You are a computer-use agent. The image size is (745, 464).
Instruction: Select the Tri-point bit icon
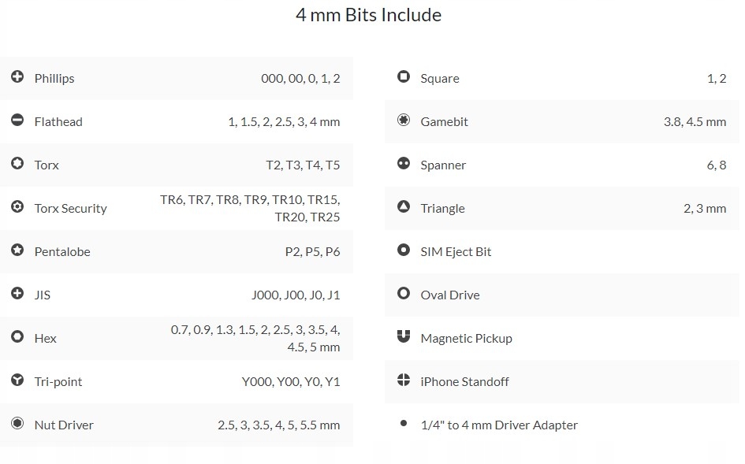[17, 380]
